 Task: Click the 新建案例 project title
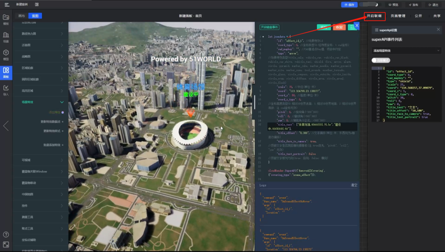[22, 5]
